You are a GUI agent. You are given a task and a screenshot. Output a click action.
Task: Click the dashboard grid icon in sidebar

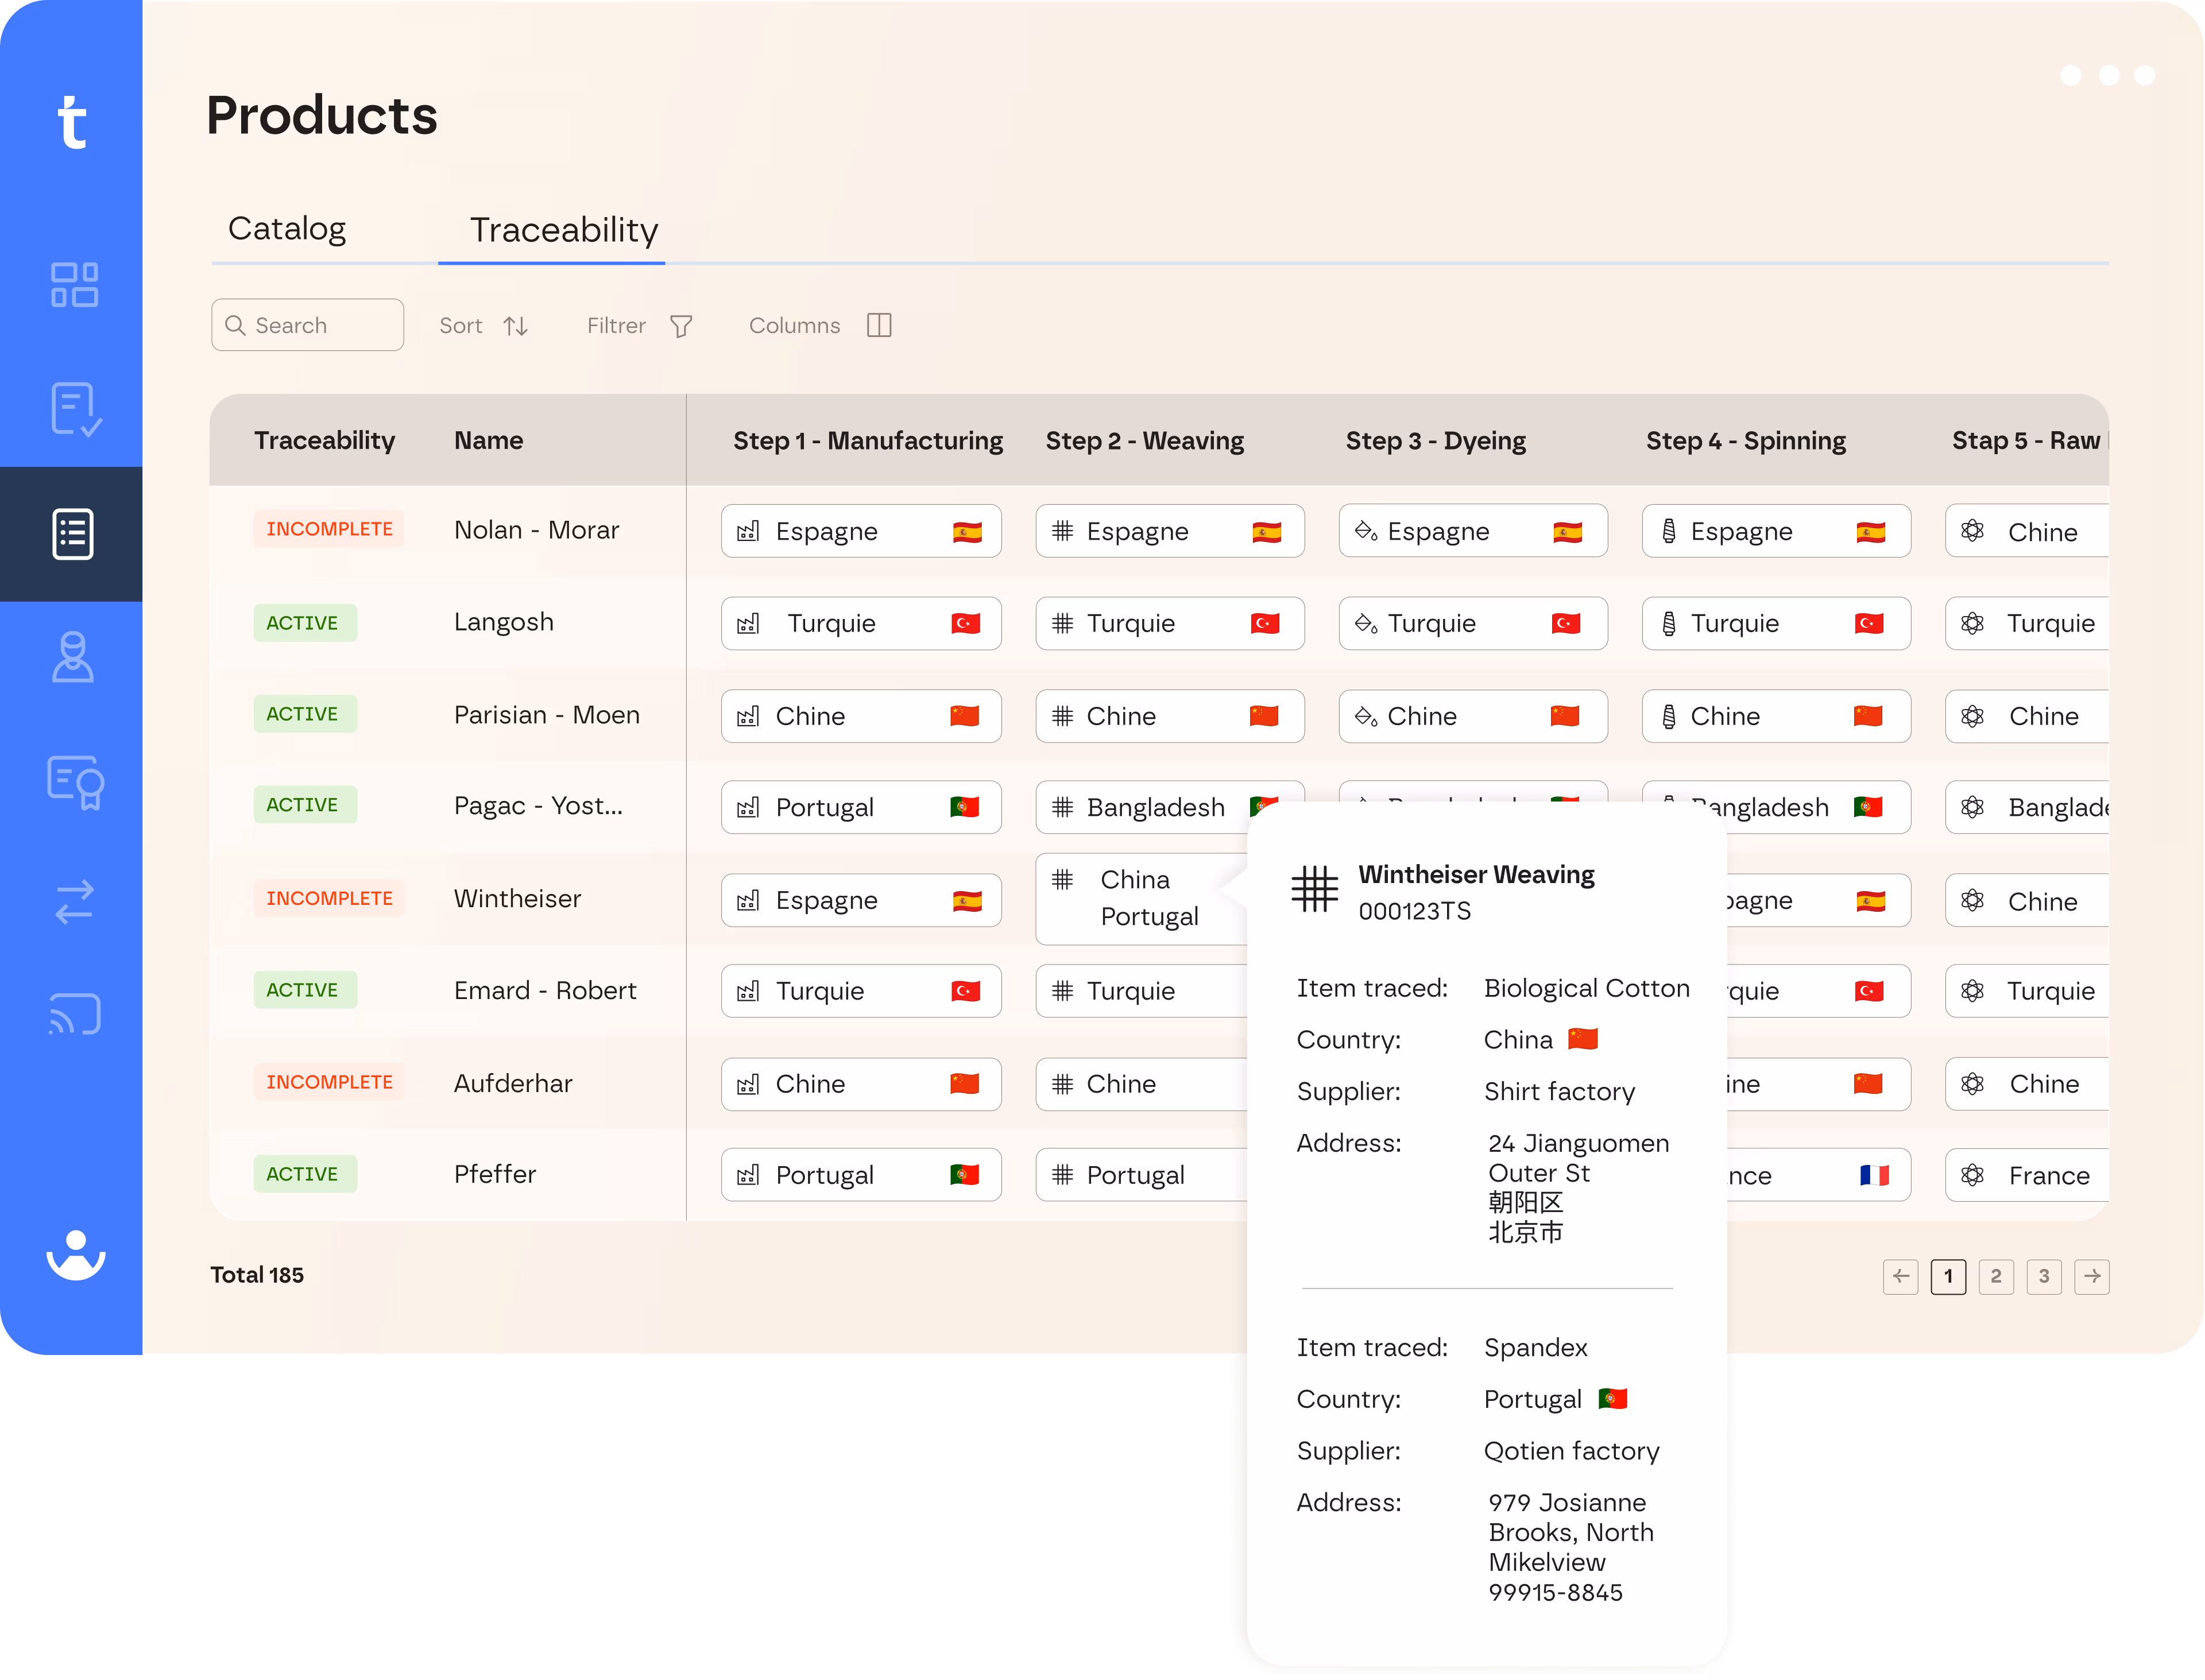pos(74,285)
